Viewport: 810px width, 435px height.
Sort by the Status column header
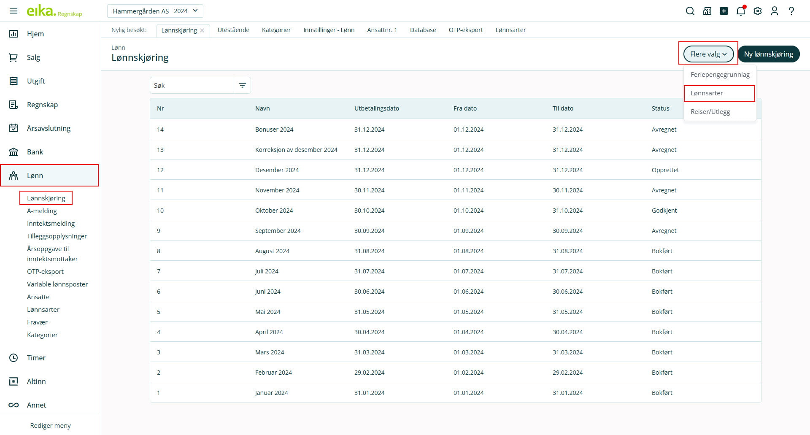coord(660,108)
